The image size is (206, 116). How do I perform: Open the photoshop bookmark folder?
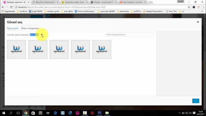(x=123, y=11)
